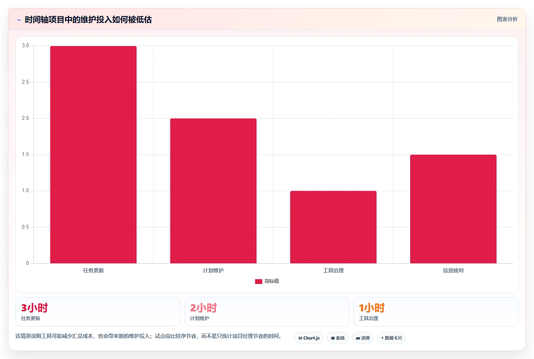Click the 计划维护 x-axis label
This screenshot has height=359, width=534.
[213, 270]
